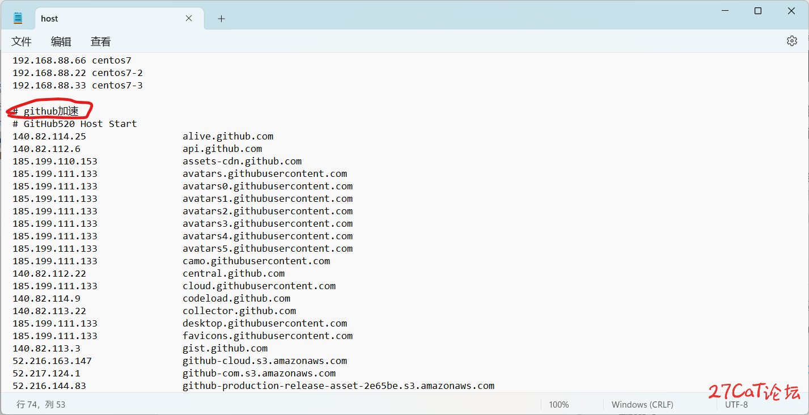Image resolution: width=809 pixels, height=415 pixels.
Task: Open the settings gear icon
Action: coord(792,41)
